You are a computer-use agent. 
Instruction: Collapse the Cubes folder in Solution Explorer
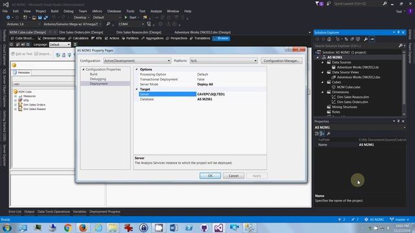click(323, 82)
